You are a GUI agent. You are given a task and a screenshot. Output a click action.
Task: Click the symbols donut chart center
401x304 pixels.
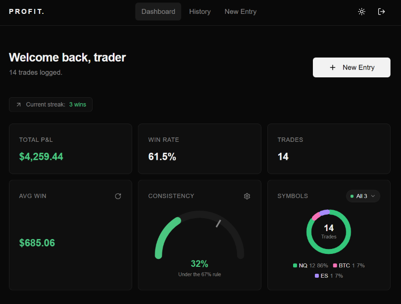point(329,232)
